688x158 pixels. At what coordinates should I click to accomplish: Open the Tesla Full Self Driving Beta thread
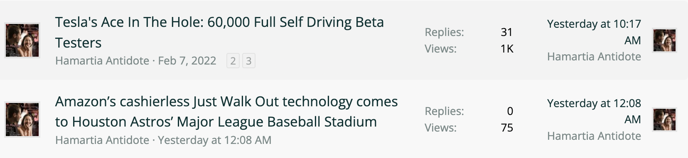point(219,32)
